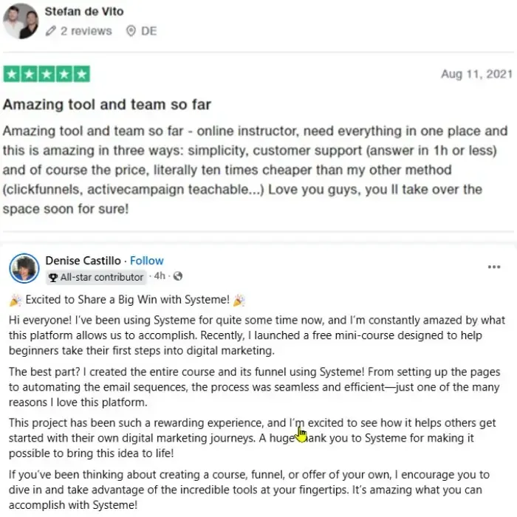
Task: Open the 'Amazing tool and team so far' review title
Action: (x=107, y=105)
